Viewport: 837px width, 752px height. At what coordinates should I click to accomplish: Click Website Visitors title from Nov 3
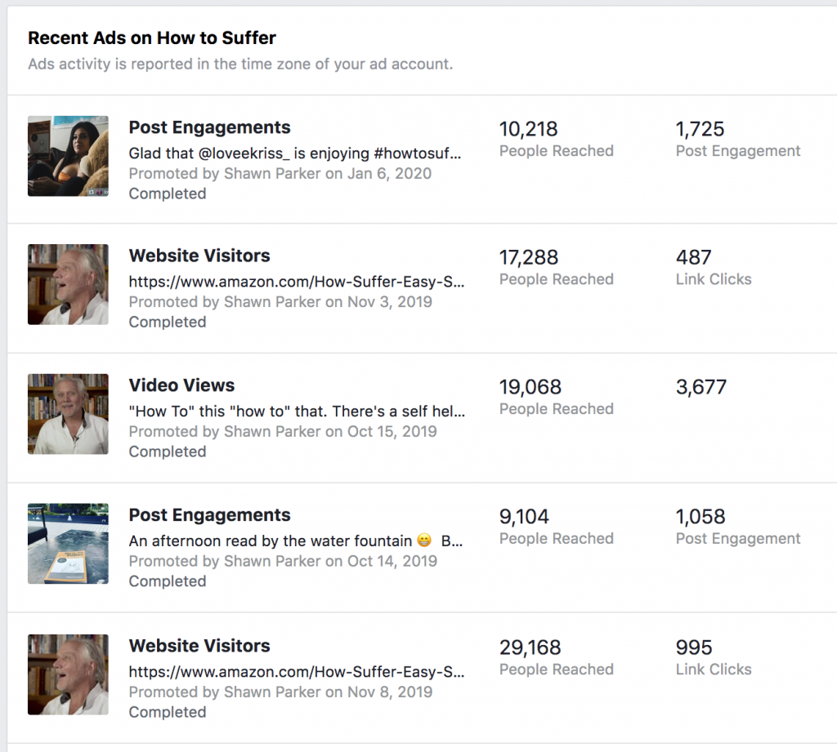199,256
